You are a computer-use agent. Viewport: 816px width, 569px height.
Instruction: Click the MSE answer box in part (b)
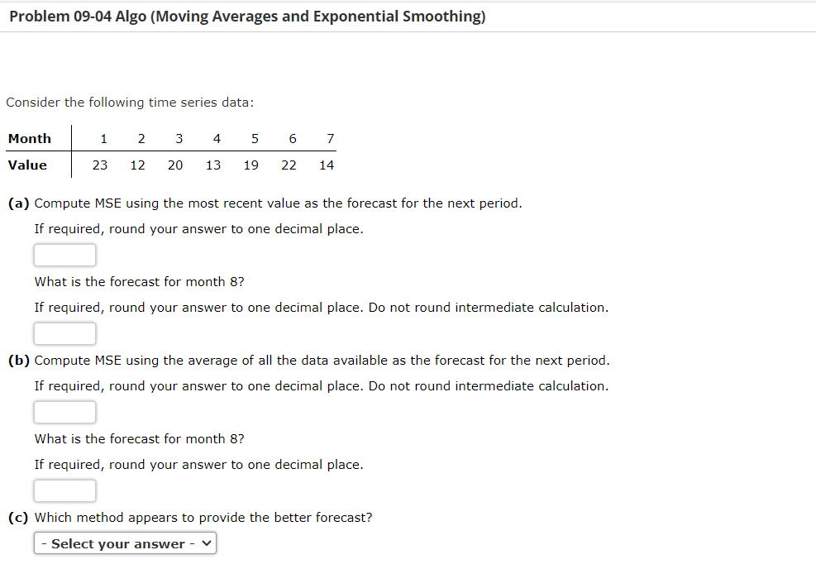64,412
